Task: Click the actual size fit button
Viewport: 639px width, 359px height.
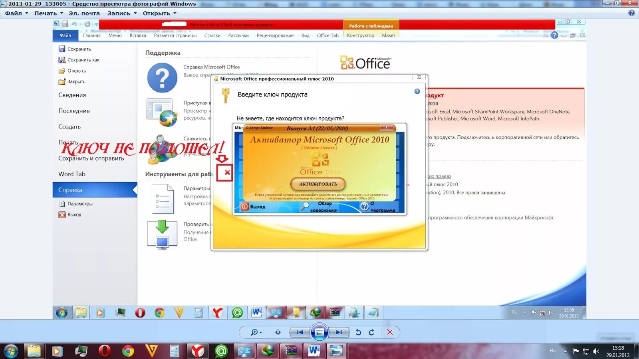Action: 278,332
